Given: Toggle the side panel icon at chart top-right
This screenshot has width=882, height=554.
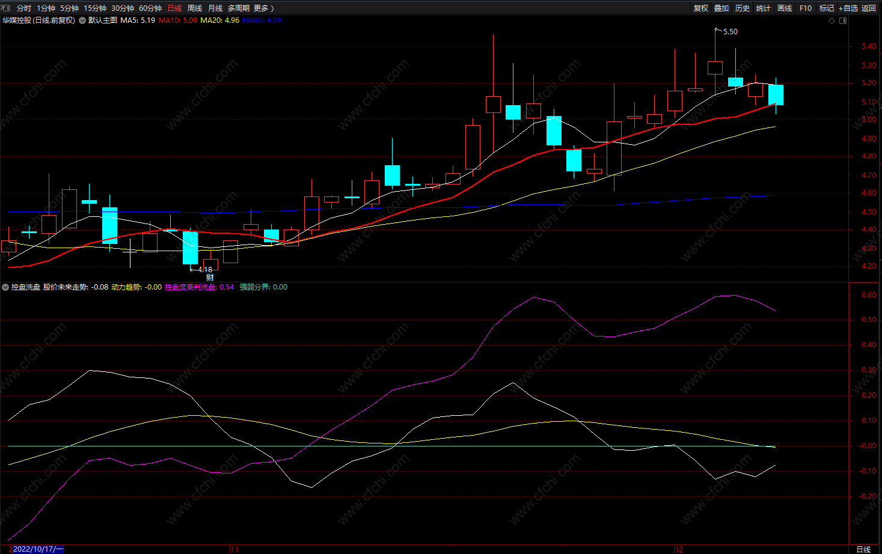Looking at the screenshot, I should [x=843, y=20].
